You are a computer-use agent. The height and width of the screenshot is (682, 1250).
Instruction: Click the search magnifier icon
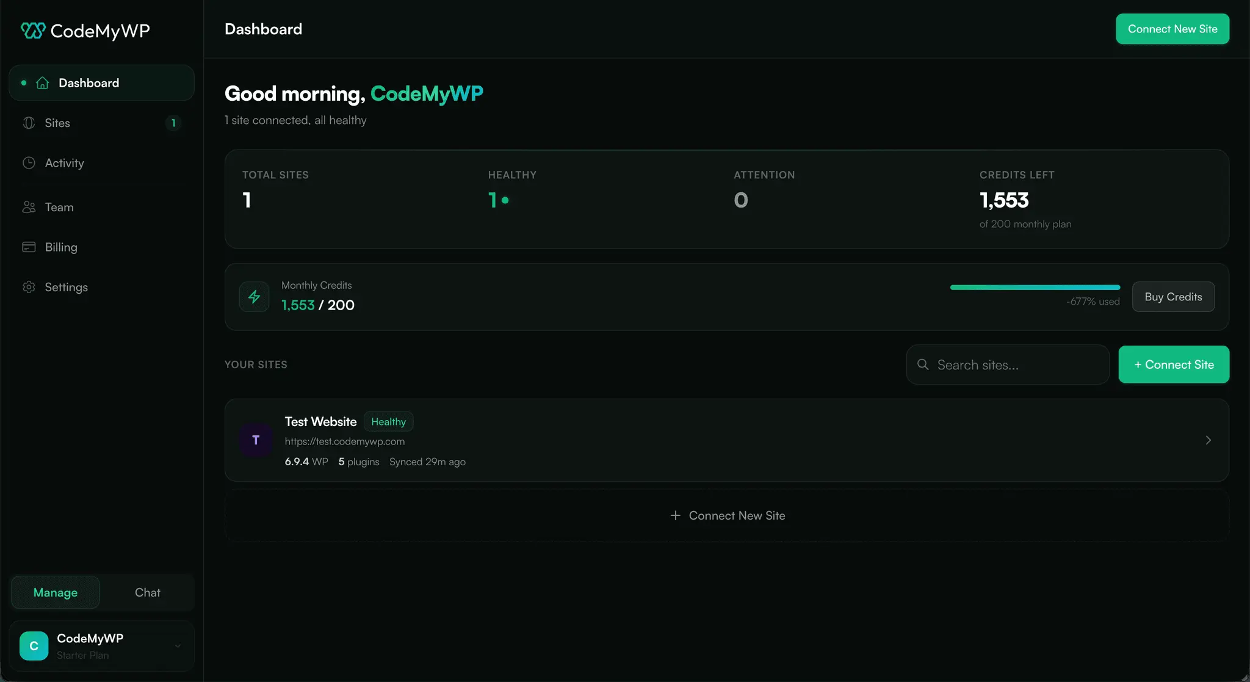(x=923, y=365)
